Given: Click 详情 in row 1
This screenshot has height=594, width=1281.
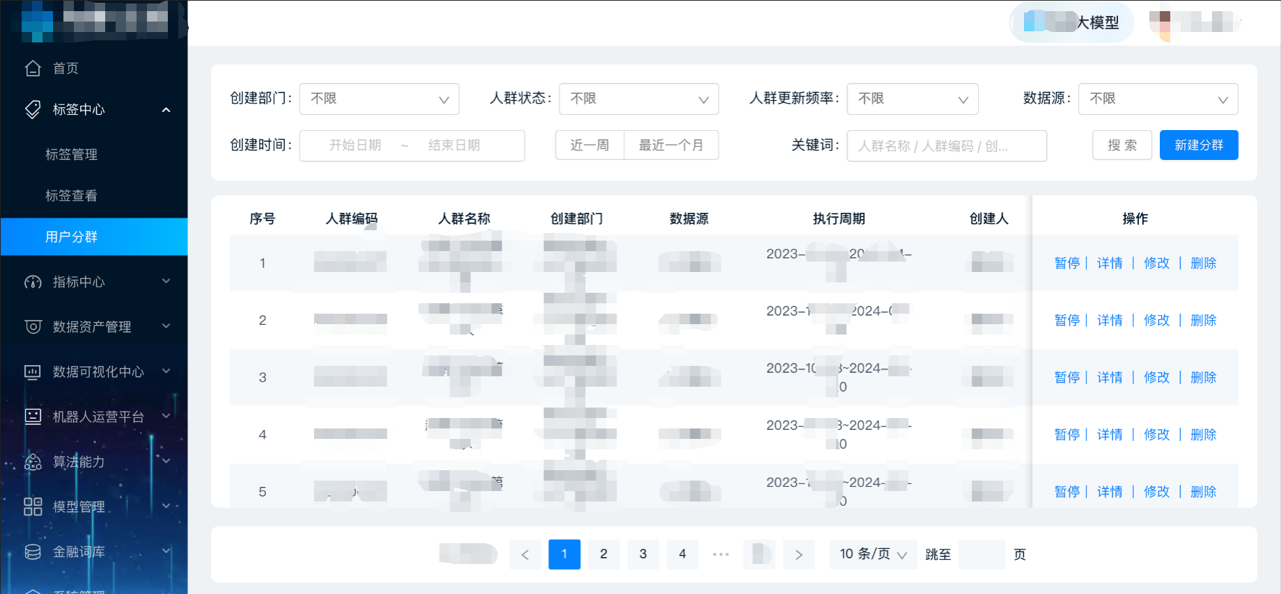Looking at the screenshot, I should pyautogui.click(x=1110, y=263).
